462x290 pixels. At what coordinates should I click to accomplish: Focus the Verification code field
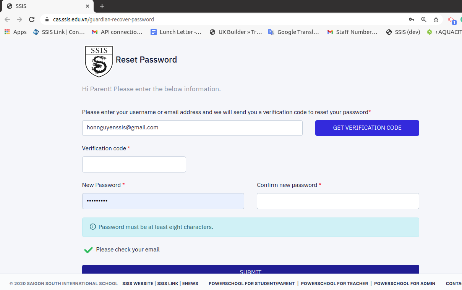[x=134, y=164]
